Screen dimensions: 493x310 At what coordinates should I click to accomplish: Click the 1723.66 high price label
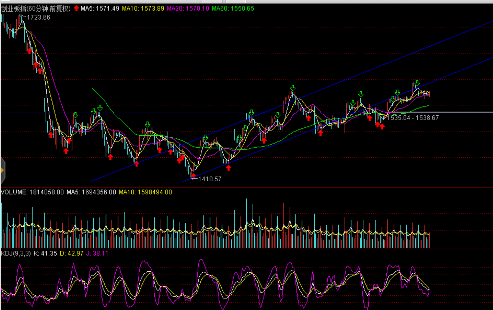38,17
